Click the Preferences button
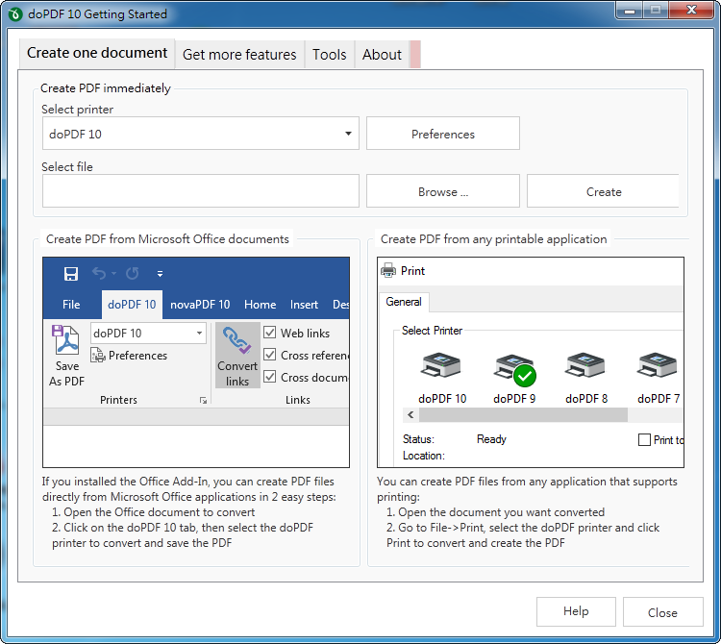The height and width of the screenshot is (644, 721). point(443,134)
